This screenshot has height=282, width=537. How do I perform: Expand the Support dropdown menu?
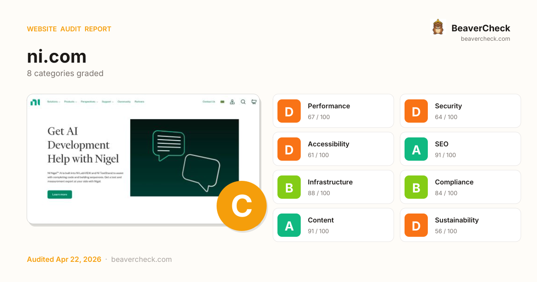[x=107, y=102]
